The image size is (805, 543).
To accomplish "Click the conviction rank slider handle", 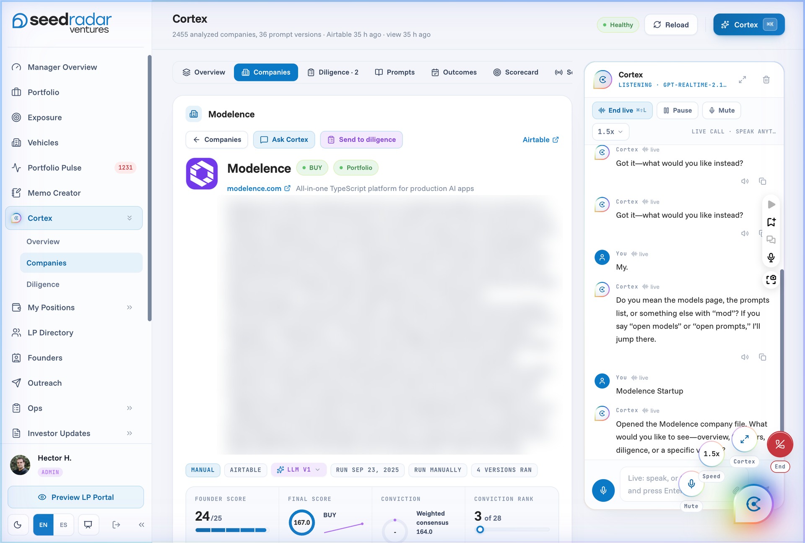I will click(480, 530).
